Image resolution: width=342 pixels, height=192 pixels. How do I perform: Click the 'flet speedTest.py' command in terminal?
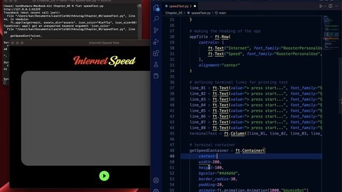[89, 6]
